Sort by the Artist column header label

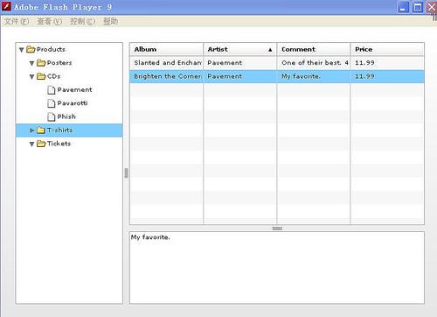pos(218,49)
